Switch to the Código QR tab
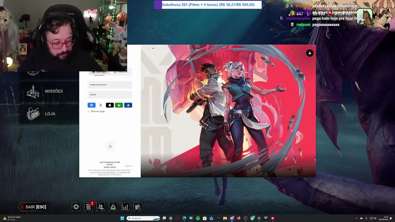 pyautogui.click(x=120, y=72)
